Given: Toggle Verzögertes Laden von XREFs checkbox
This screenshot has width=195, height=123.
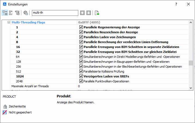Looking at the screenshot, I should coord(81,76).
